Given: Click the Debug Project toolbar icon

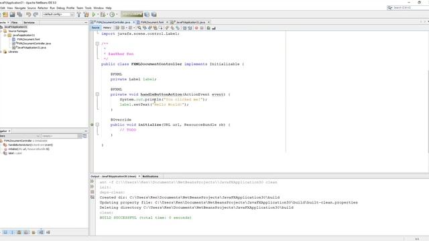Looking at the screenshot, I should (x=103, y=14).
